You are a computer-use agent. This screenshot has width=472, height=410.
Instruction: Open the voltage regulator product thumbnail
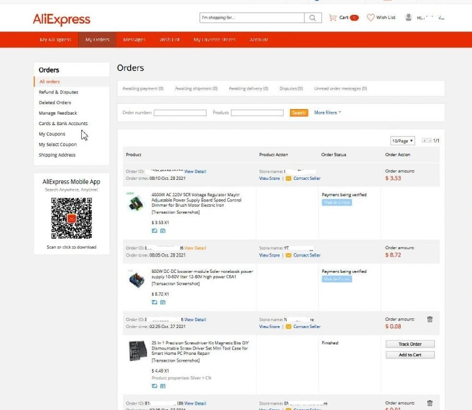(x=136, y=202)
